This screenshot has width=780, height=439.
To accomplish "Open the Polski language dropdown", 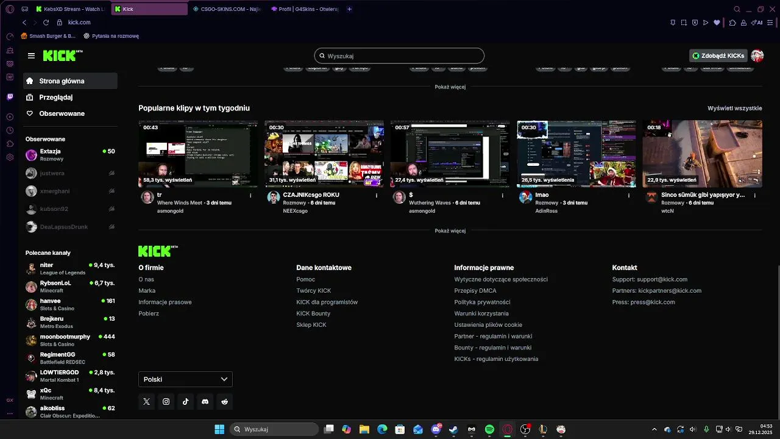I will coord(185,379).
